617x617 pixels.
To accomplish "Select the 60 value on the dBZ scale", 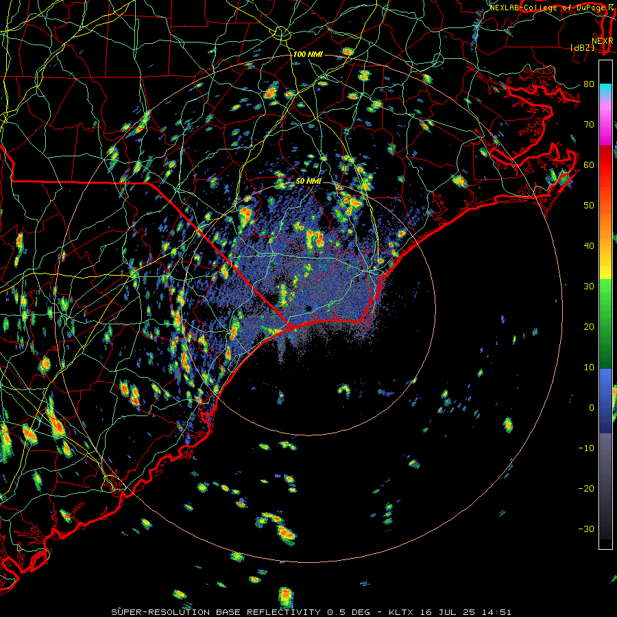I will [x=589, y=165].
